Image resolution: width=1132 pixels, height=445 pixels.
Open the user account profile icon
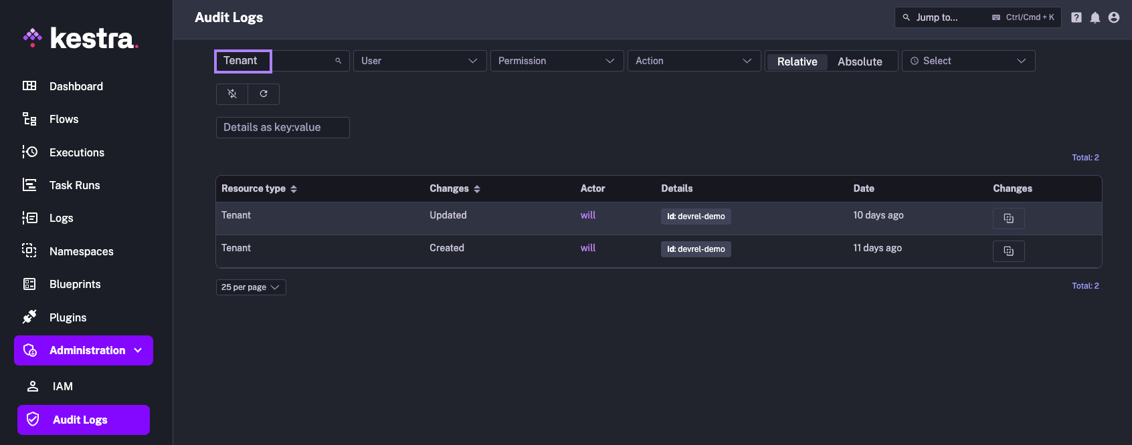click(x=1113, y=17)
